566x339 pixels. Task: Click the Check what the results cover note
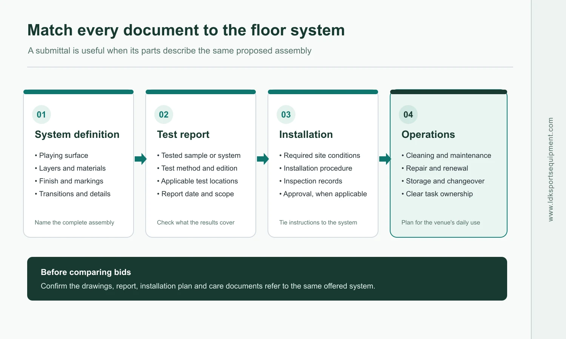[x=196, y=223]
